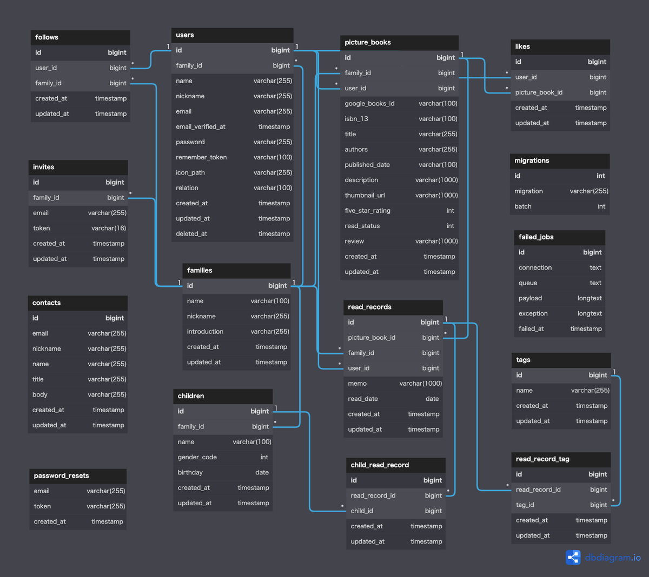Click the token field in invites table
The height and width of the screenshot is (577, 649).
78,228
